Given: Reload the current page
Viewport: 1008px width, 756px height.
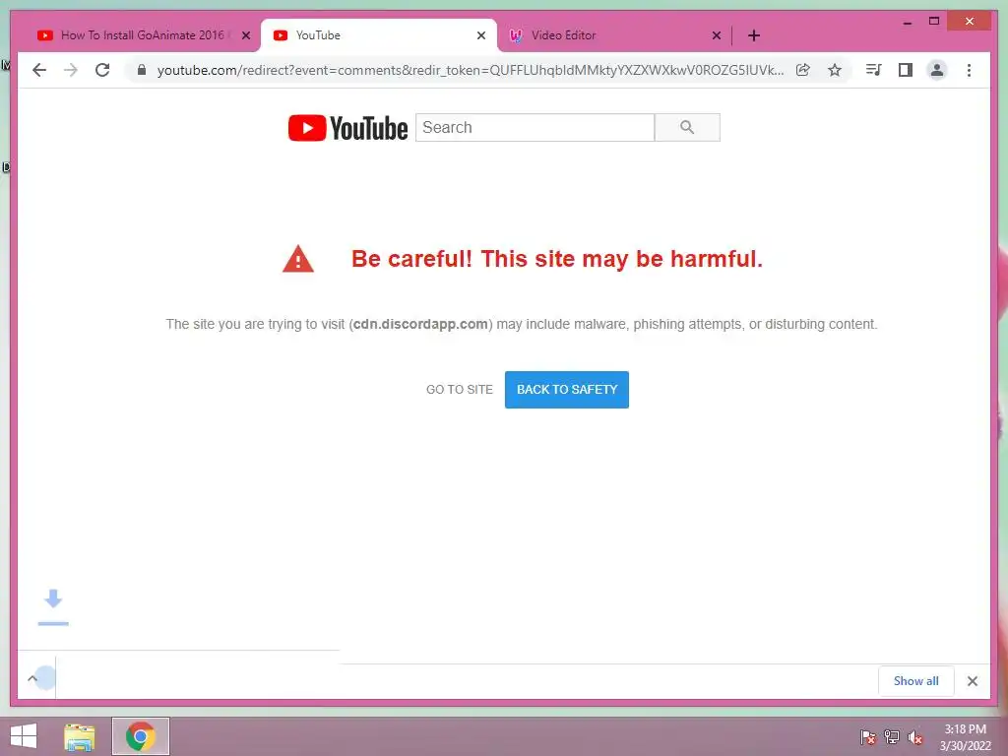Looking at the screenshot, I should pyautogui.click(x=102, y=70).
